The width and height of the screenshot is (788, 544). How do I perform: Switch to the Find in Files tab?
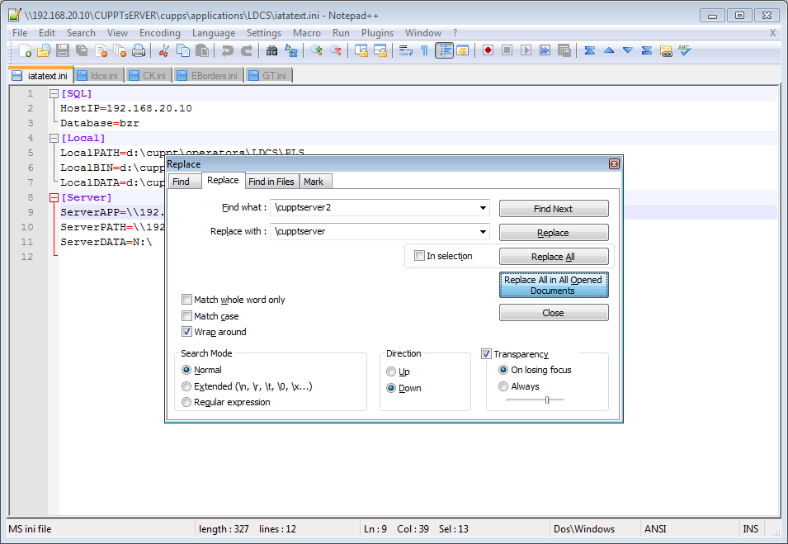click(x=271, y=182)
